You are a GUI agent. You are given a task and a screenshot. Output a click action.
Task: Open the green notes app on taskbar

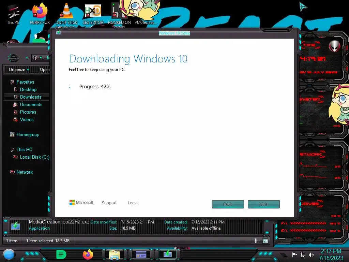[x=61, y=254]
